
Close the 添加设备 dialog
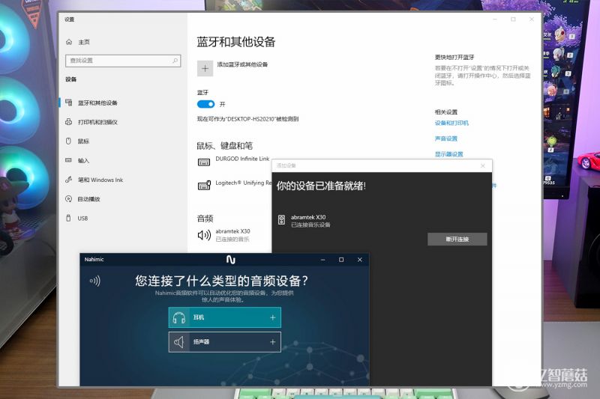click(x=483, y=165)
